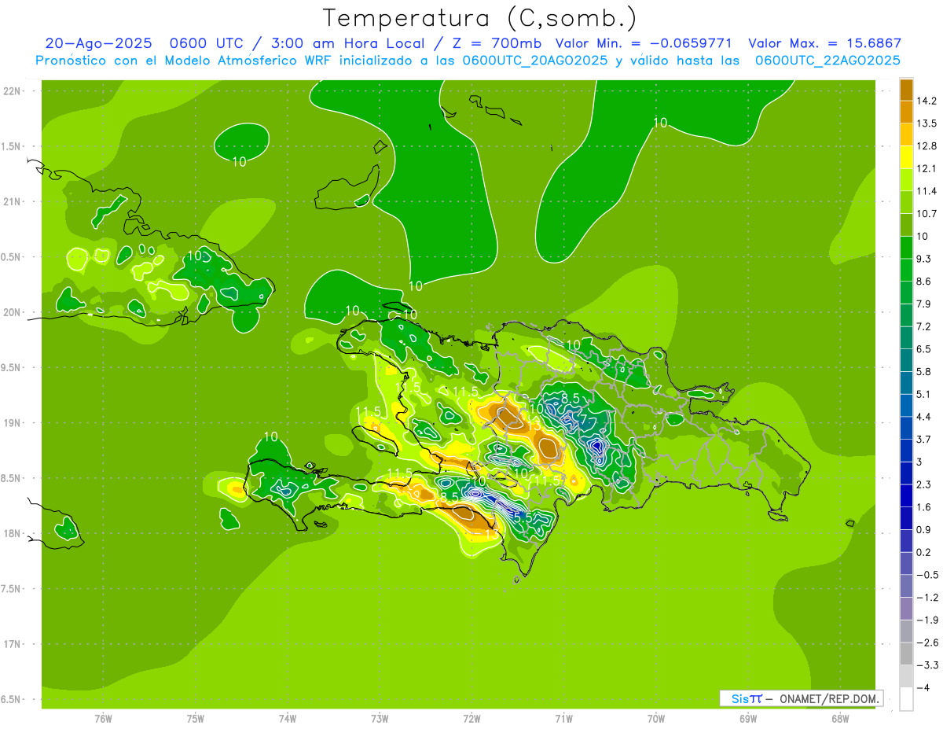This screenshot has height=729, width=943.
Task: Click the title "Temperatura (C,somb.)"
Action: [479, 18]
